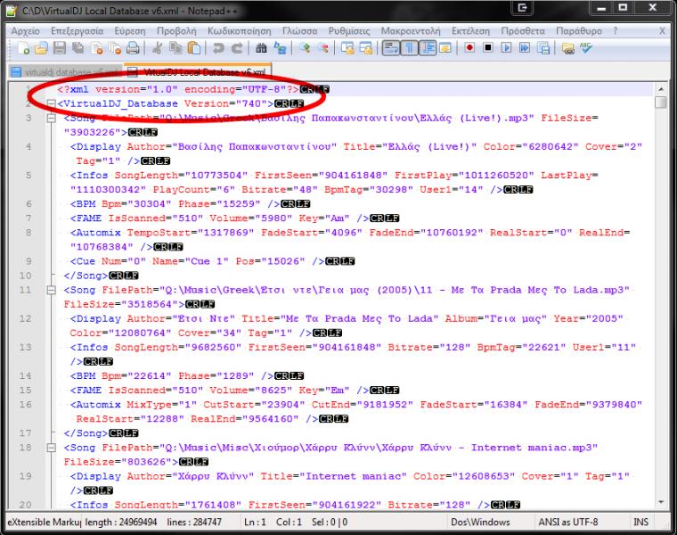
Task: Collapse the VirtualDJ_Database fold at line 2
Action: coord(51,103)
